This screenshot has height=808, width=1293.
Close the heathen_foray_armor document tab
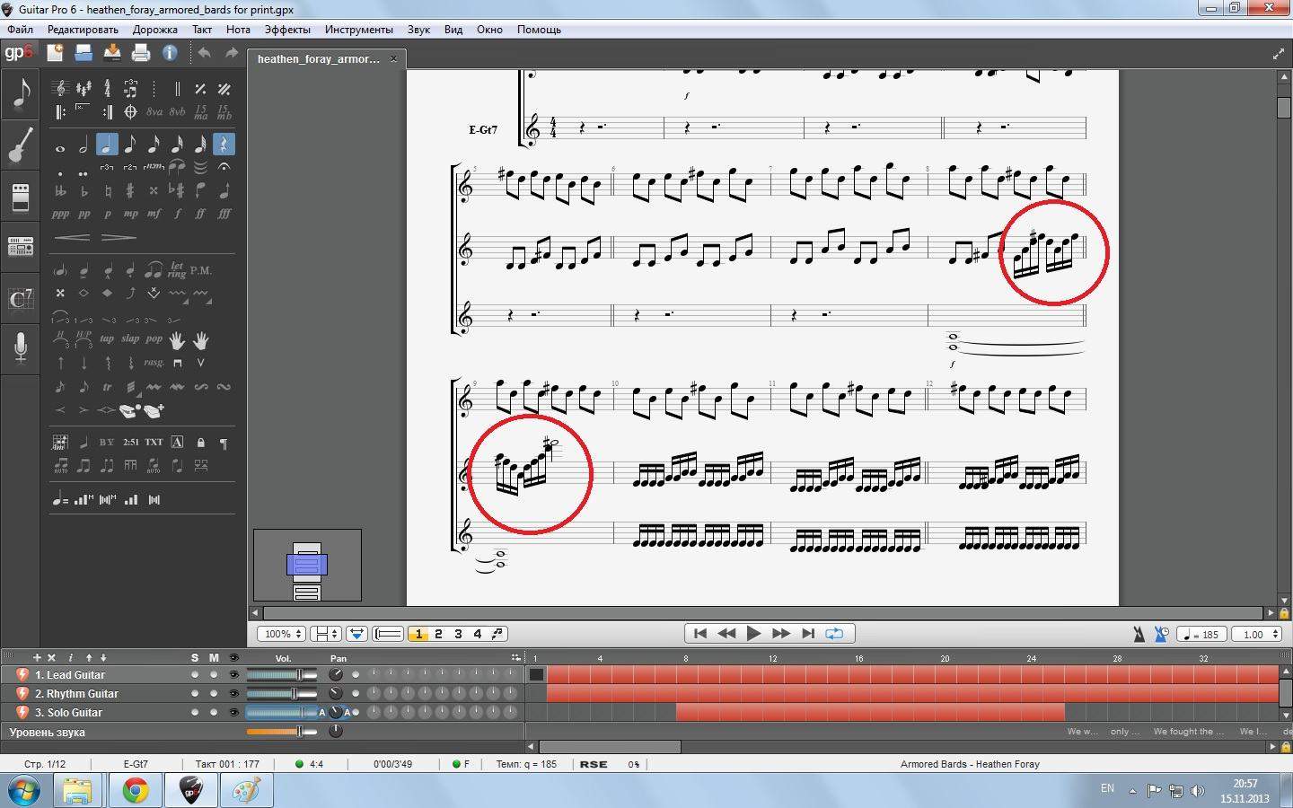pos(393,59)
